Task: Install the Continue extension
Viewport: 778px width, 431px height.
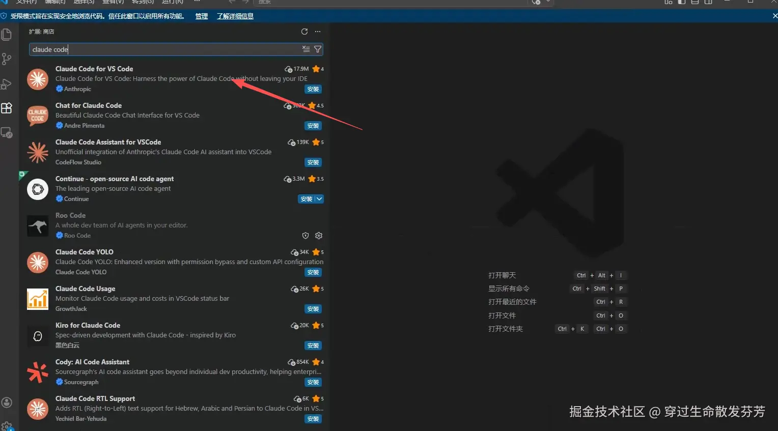Action: (307, 199)
